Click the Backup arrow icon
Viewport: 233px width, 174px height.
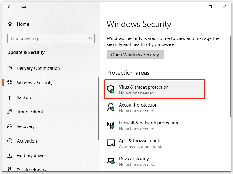(10, 97)
